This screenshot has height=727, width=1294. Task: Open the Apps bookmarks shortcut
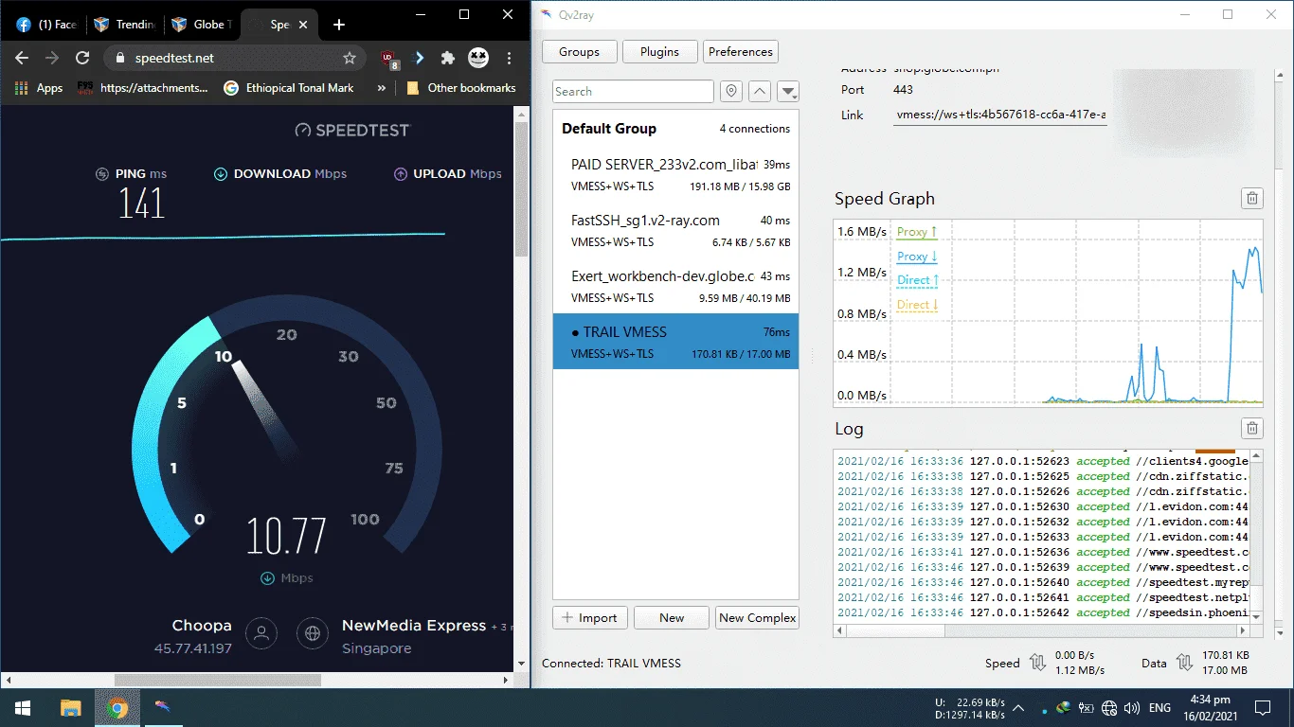(x=39, y=88)
